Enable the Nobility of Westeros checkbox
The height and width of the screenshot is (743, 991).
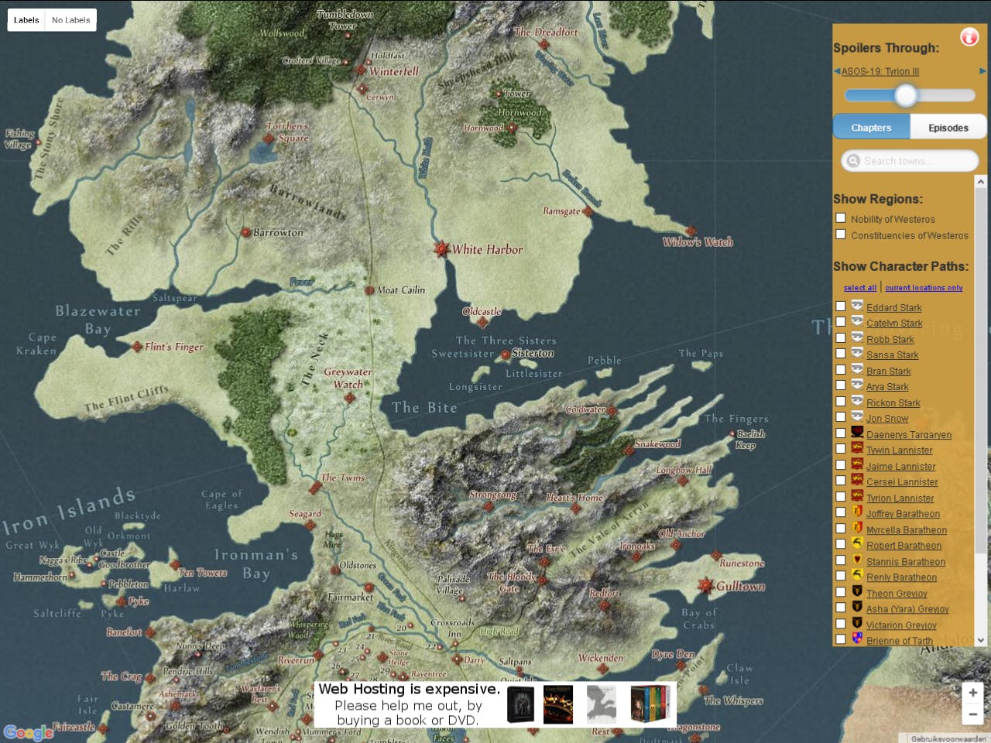(841, 218)
